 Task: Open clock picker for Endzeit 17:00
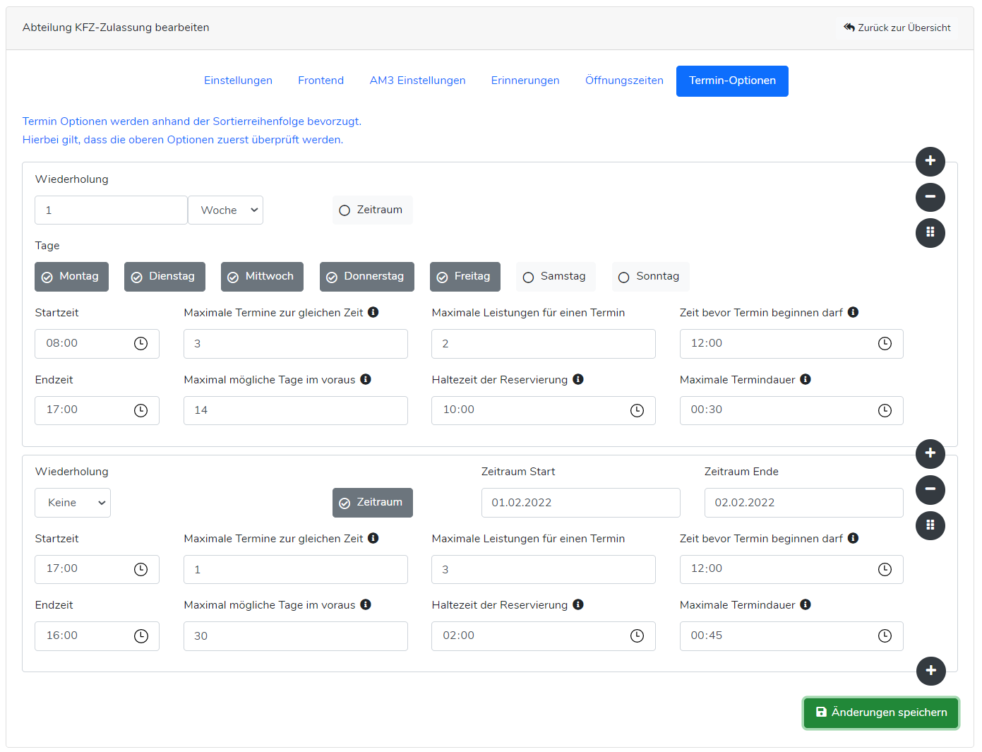[x=141, y=410]
